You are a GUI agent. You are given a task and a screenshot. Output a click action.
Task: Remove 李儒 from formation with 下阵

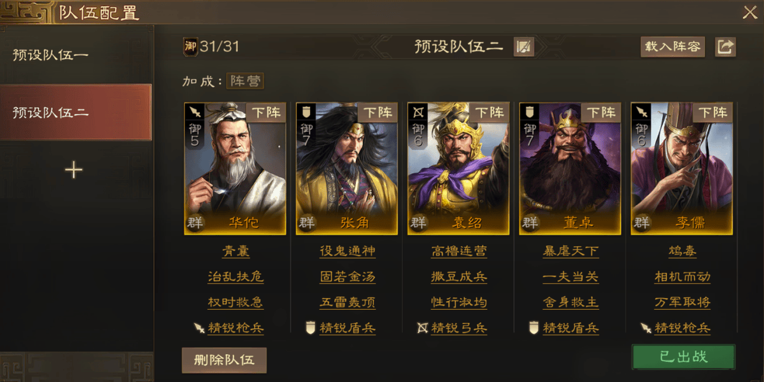coord(712,113)
